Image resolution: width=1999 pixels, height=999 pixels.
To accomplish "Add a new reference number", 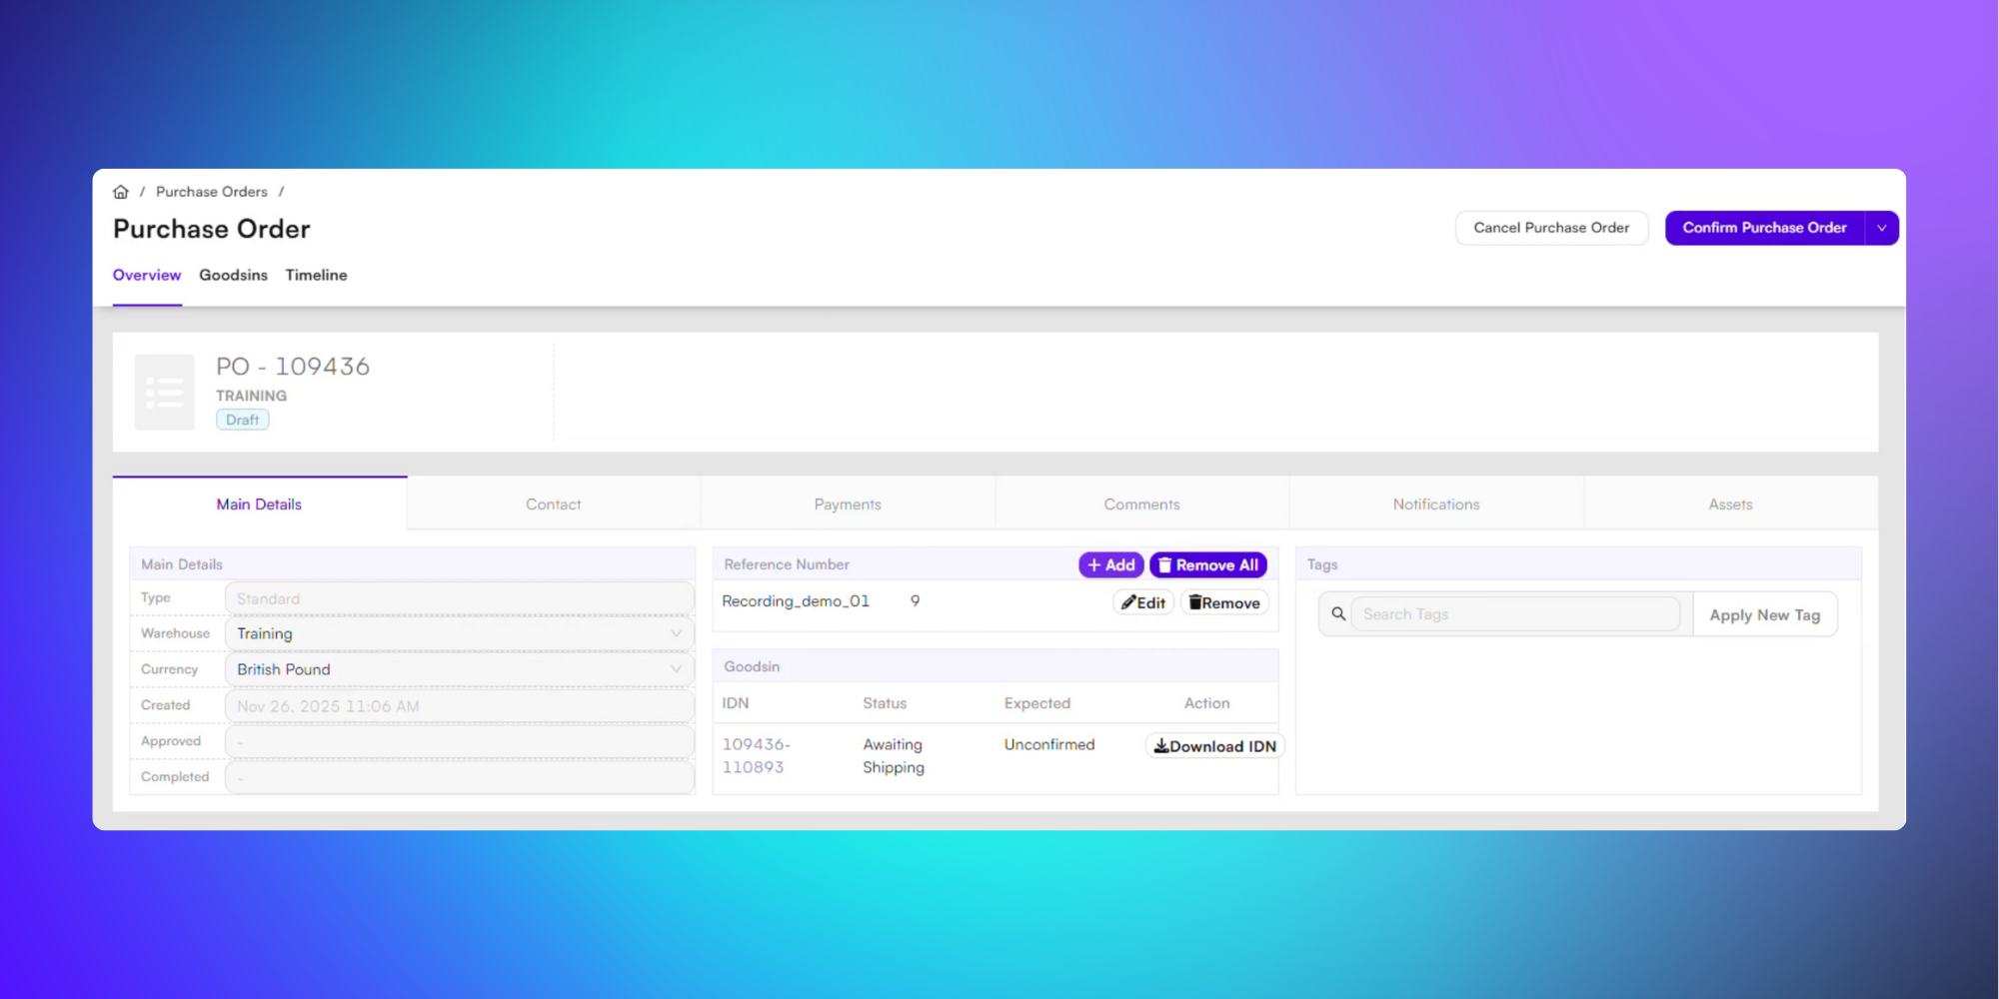I will coord(1111,565).
